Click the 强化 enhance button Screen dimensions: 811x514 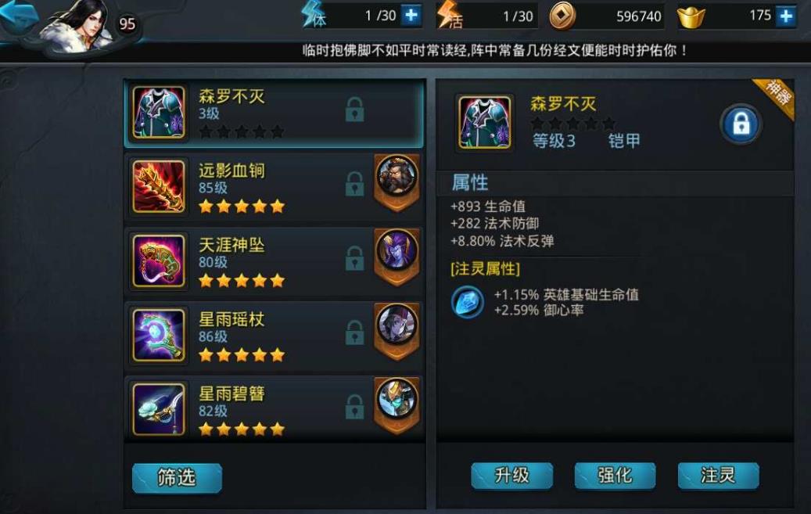coord(615,475)
